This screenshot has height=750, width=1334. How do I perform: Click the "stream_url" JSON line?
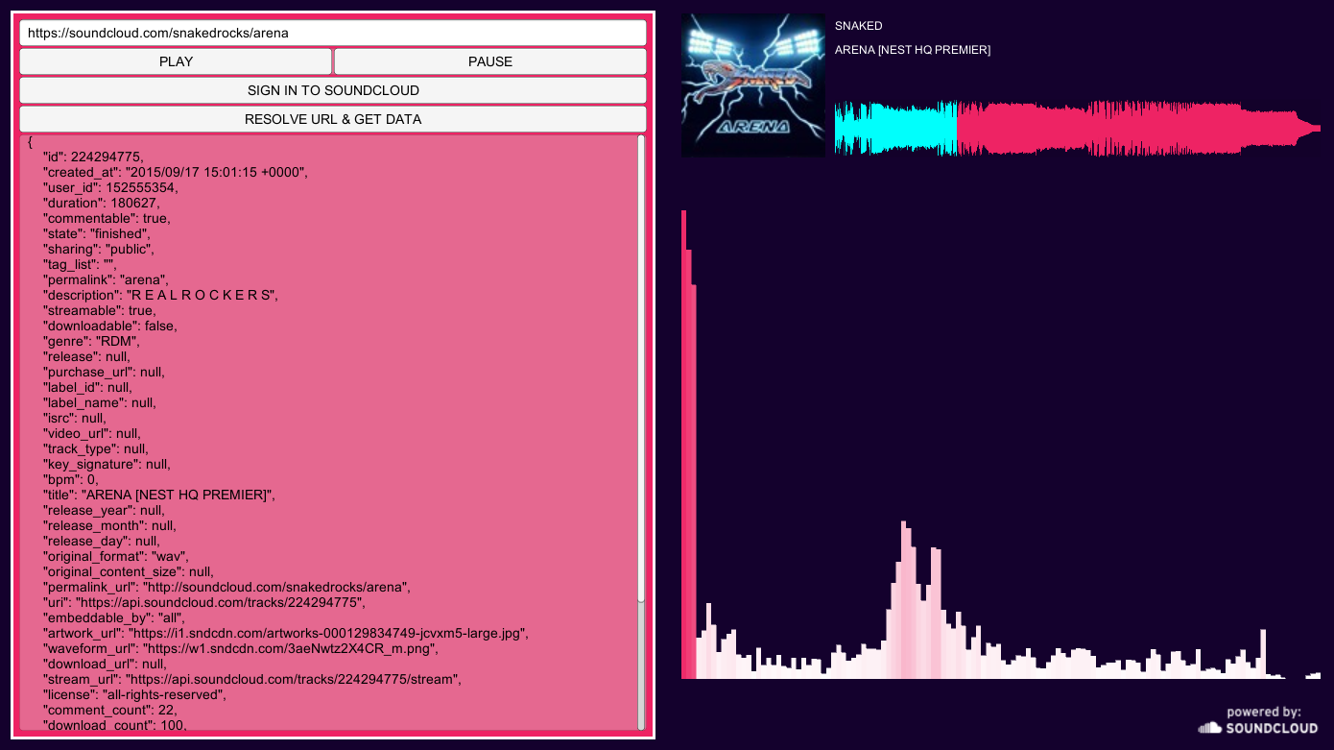(252, 679)
